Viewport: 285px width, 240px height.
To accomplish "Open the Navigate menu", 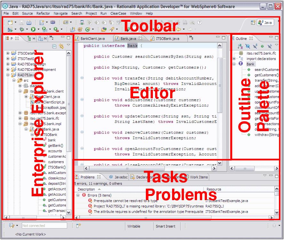I will tap(60, 13).
